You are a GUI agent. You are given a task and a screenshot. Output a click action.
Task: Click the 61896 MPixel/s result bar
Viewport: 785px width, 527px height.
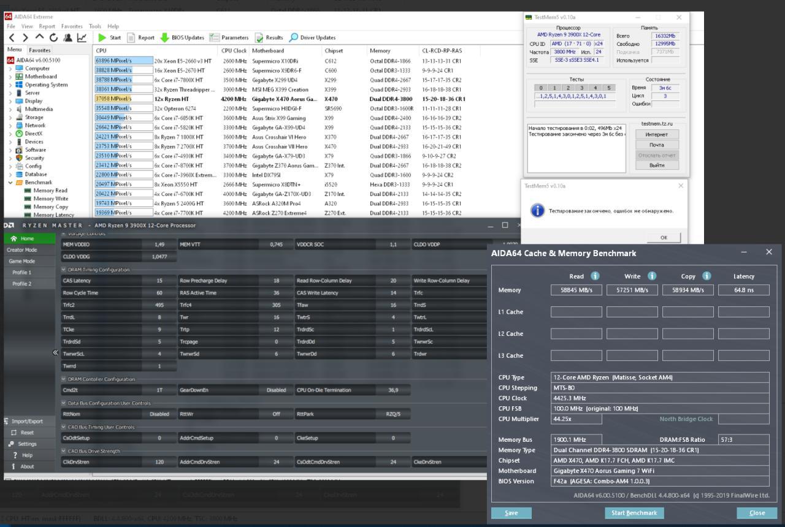(123, 61)
